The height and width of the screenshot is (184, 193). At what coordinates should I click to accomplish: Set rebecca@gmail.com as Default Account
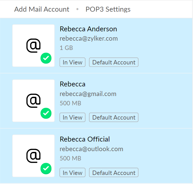[114, 117]
